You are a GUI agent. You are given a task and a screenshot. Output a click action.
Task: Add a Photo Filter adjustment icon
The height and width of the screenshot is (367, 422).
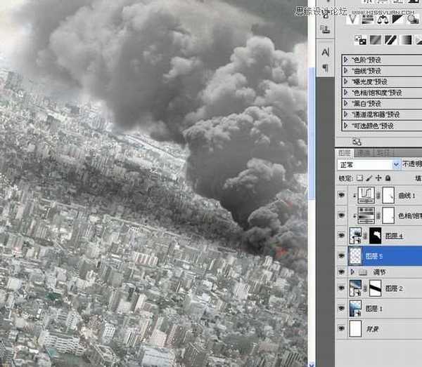(x=412, y=20)
